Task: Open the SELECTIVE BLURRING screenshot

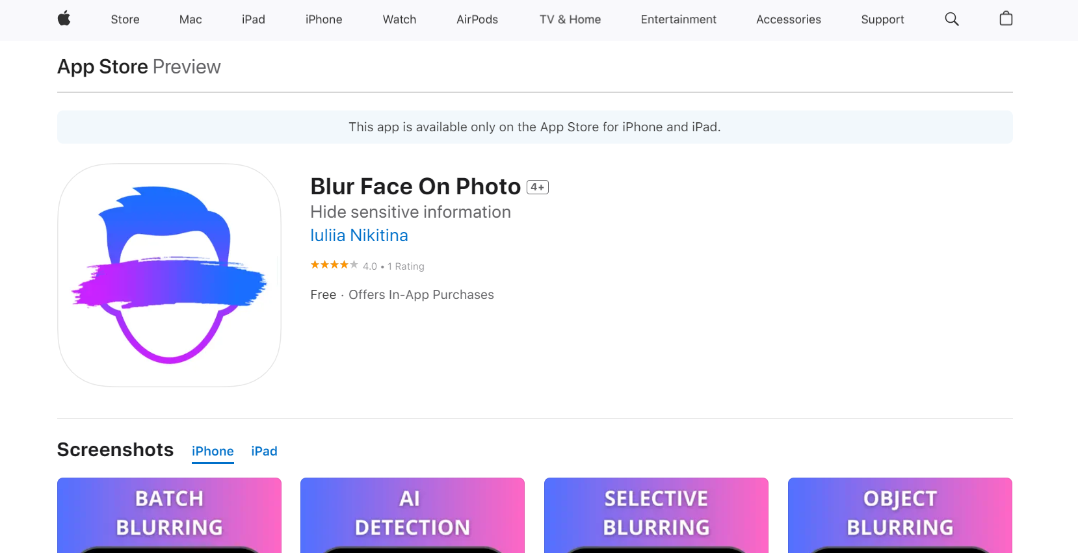Action: pyautogui.click(x=655, y=515)
